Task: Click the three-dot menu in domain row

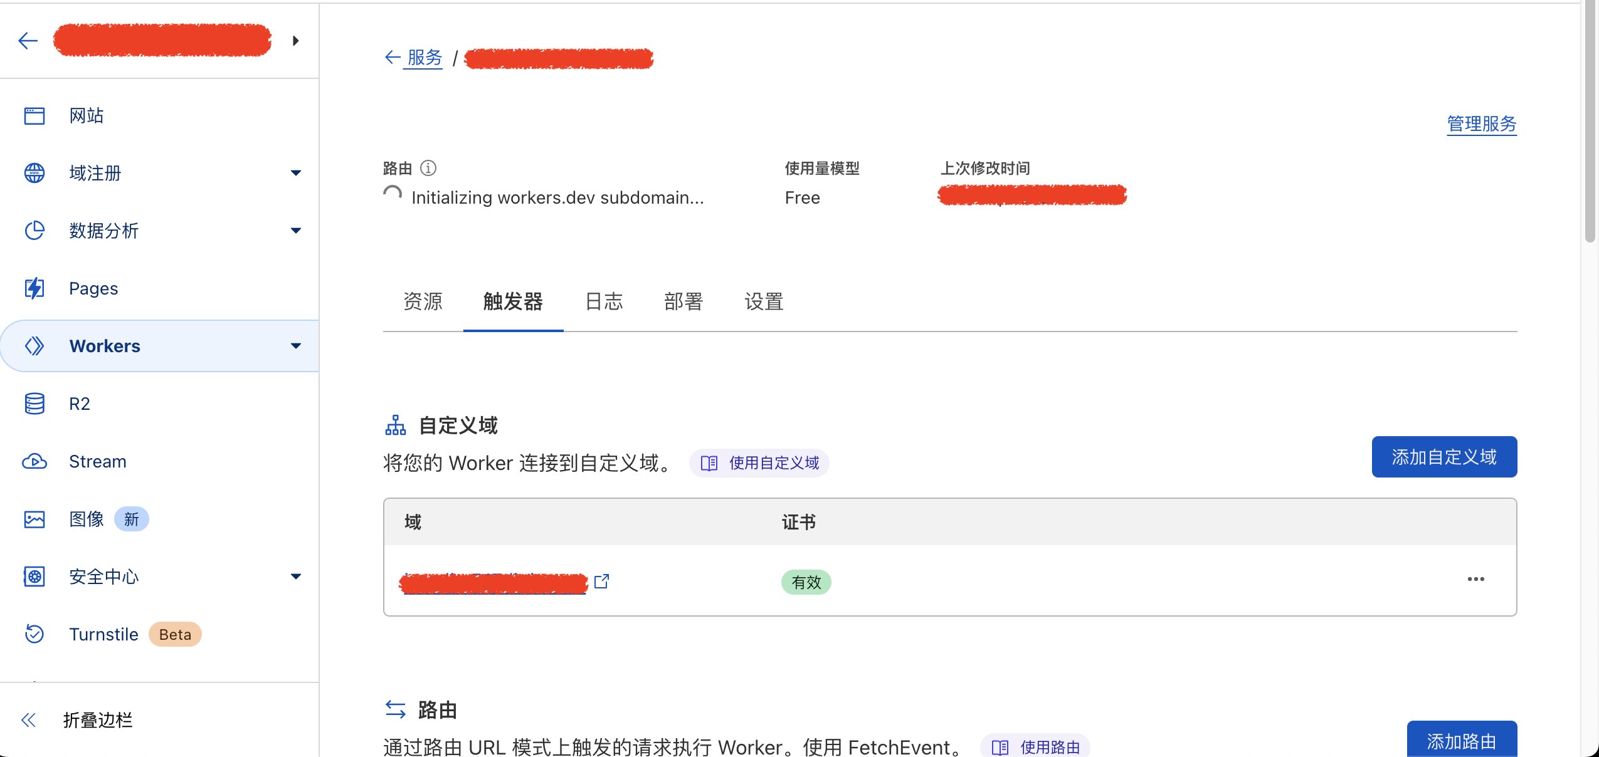Action: (x=1476, y=579)
